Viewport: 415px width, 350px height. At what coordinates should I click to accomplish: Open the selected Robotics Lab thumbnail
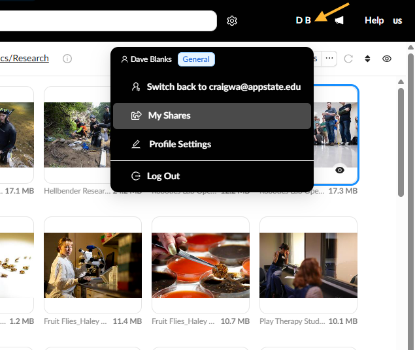click(x=335, y=135)
